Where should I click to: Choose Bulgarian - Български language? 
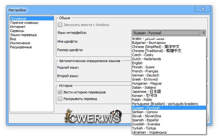click(x=169, y=42)
